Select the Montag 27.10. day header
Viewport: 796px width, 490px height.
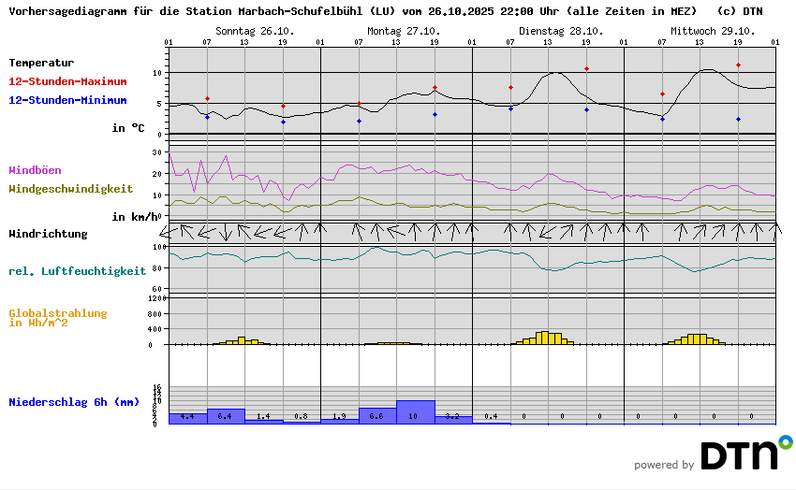tap(404, 31)
